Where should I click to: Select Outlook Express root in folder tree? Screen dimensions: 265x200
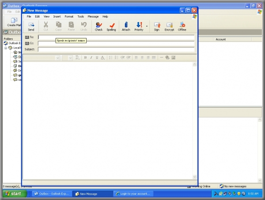[12, 43]
